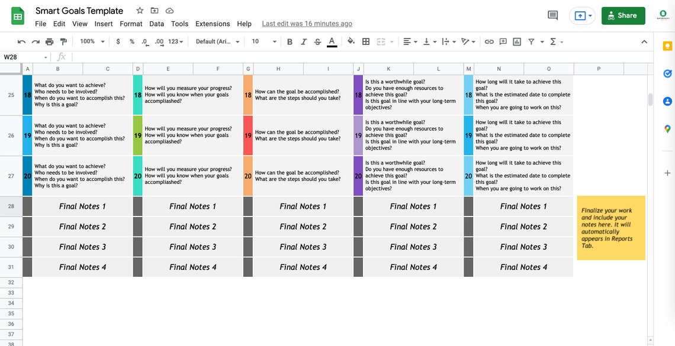The image size is (675, 346).
Task: Collapse the toolbar with the hide chevron
Action: [644, 41]
